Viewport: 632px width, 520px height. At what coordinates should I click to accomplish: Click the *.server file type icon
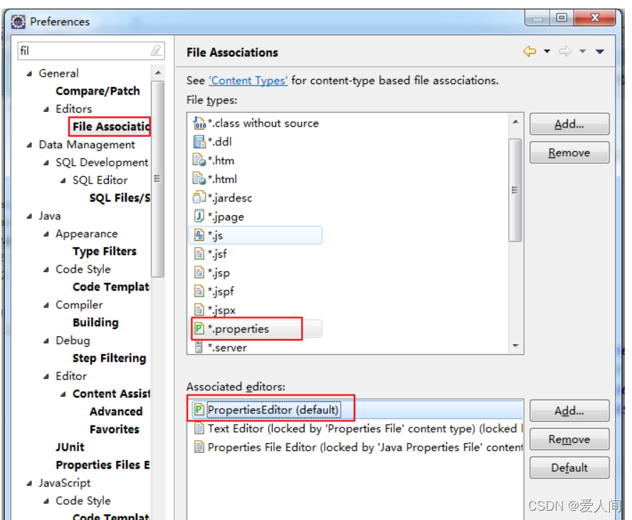coord(199,348)
